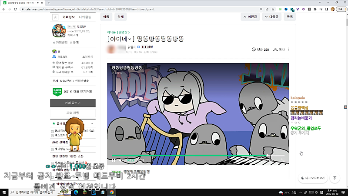
Task: Open the media control playlist icon
Action: (x=321, y=9)
